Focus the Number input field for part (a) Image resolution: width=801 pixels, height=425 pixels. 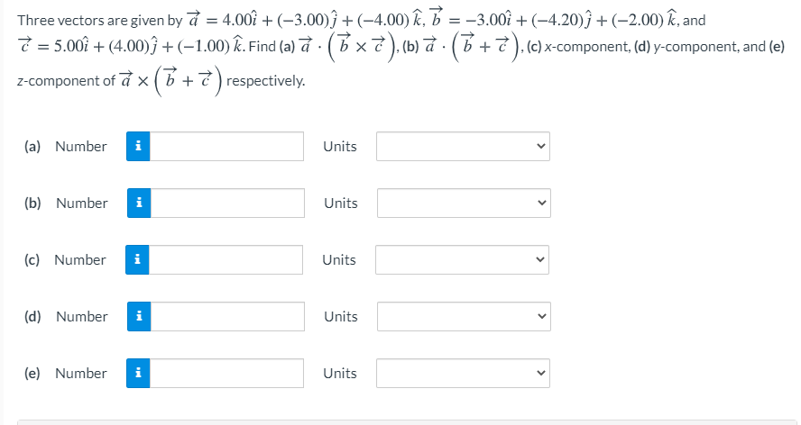226,147
